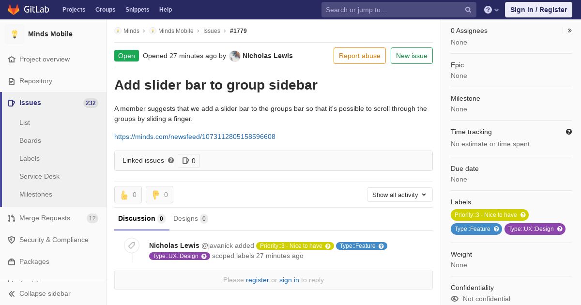
Task: Click the Repository file icon
Action: (x=12, y=81)
